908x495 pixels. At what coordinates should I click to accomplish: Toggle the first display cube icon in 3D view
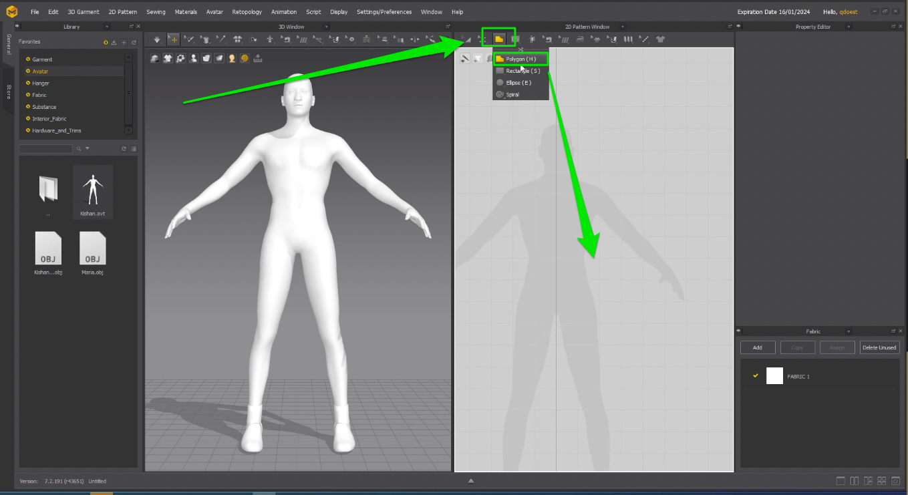[154, 59]
